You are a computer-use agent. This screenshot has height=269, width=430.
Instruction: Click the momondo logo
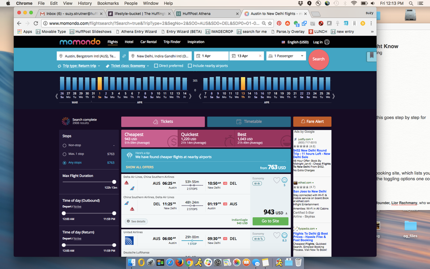80,42
